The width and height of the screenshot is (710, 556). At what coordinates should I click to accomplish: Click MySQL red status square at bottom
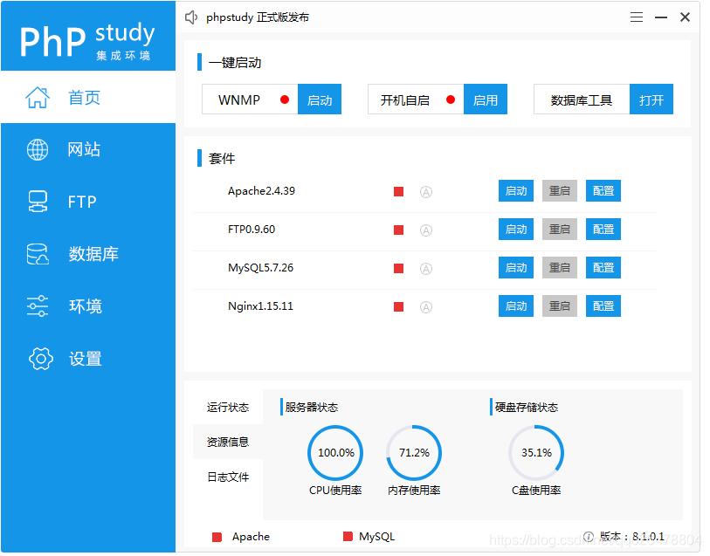pyautogui.click(x=348, y=537)
